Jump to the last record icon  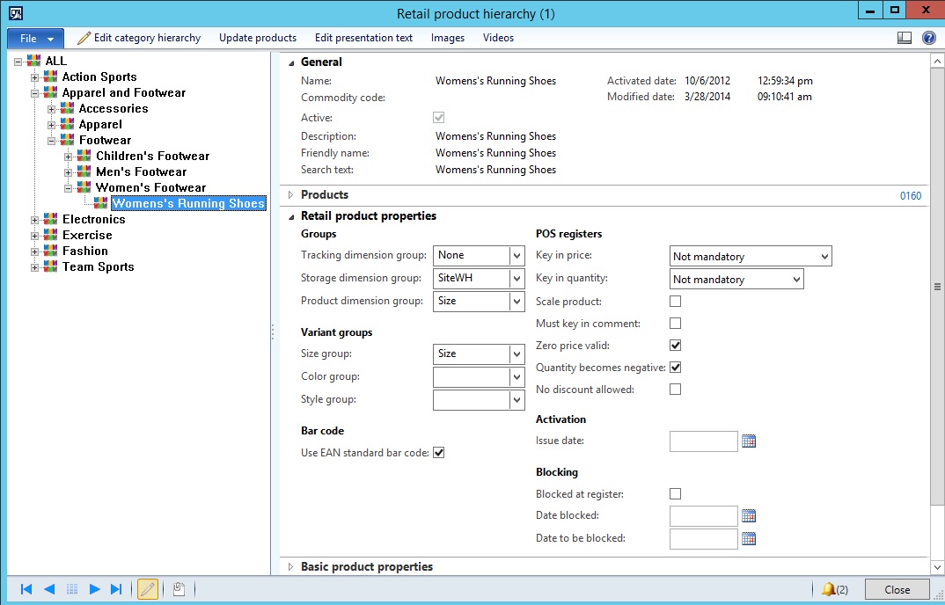click(116, 589)
